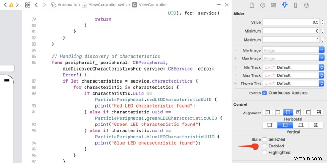Click line number 86 in gutter
327x163 pixels.
click(x=34, y=63)
